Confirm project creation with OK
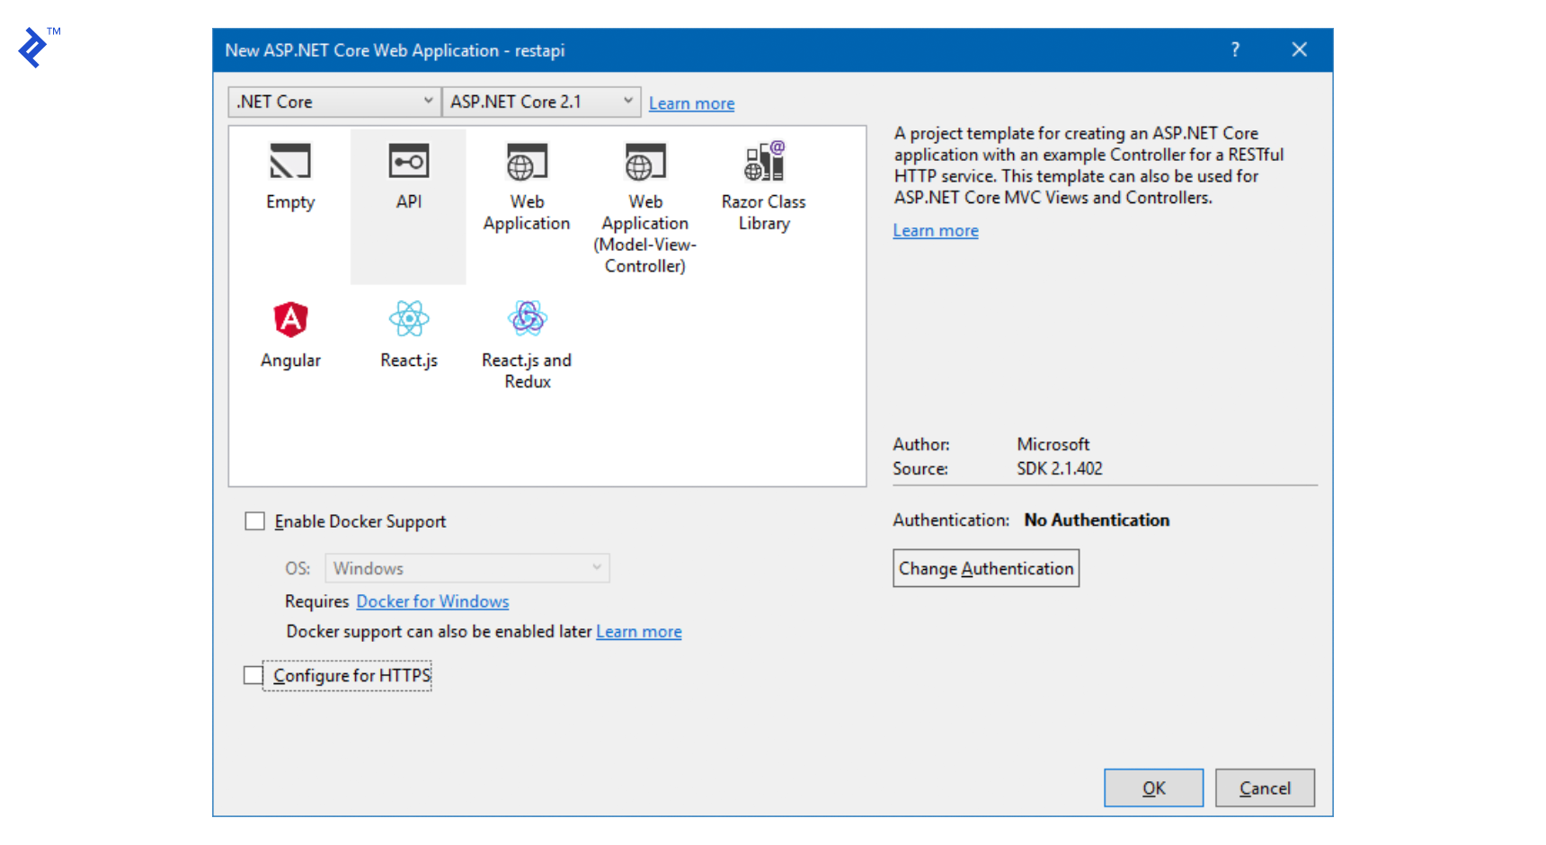 coord(1153,787)
